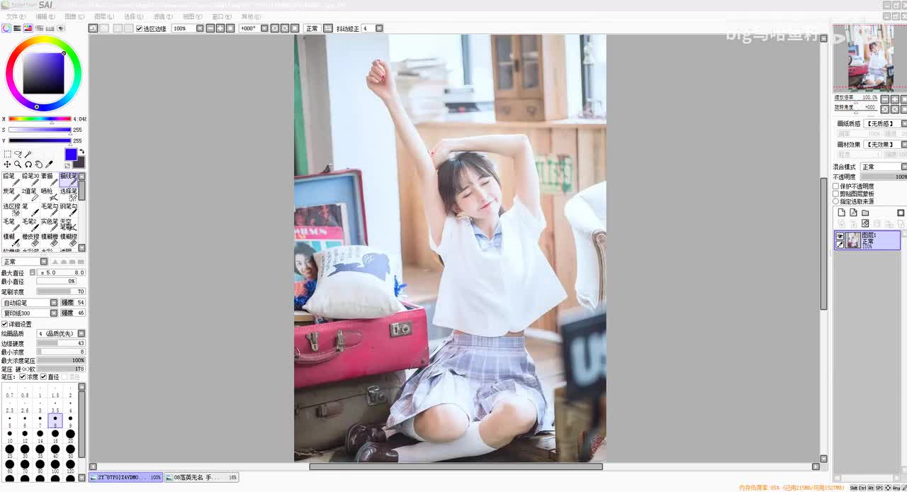907x492 pixels.
Task: Uncheck the 详细设置 checkbox
Action: point(4,324)
